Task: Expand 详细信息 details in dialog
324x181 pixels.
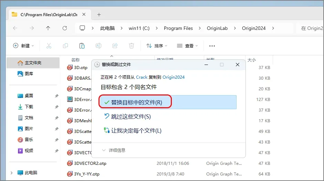Action: [x=114, y=150]
